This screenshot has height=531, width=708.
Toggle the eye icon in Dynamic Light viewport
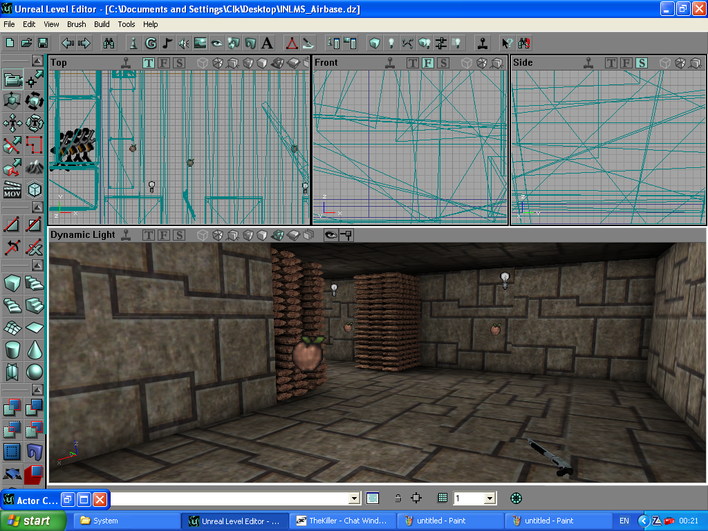[330, 235]
